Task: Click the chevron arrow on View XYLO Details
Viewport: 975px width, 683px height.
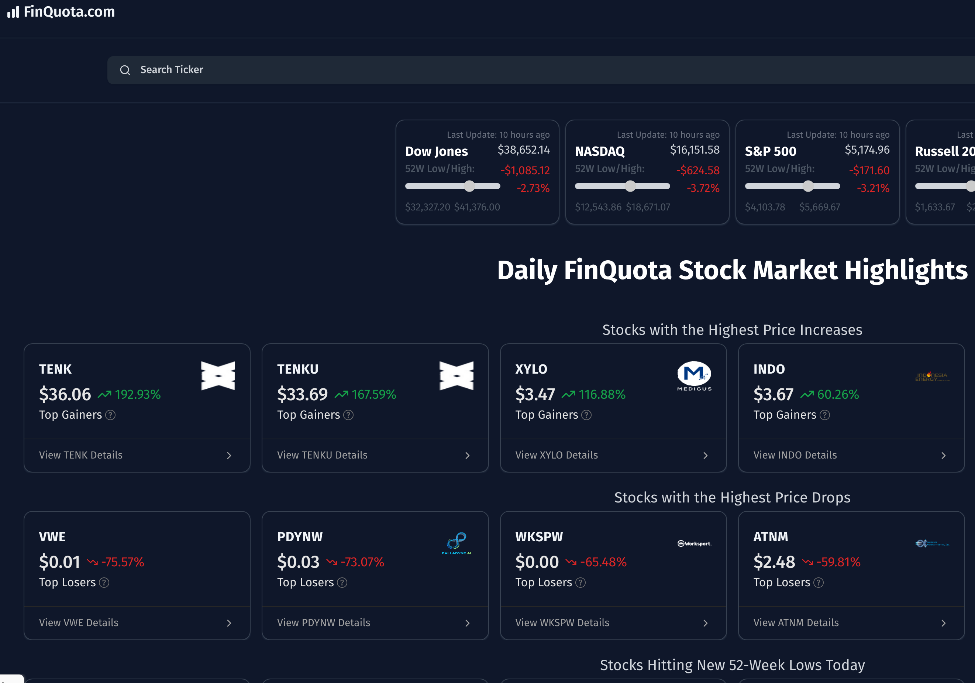Action: point(705,455)
